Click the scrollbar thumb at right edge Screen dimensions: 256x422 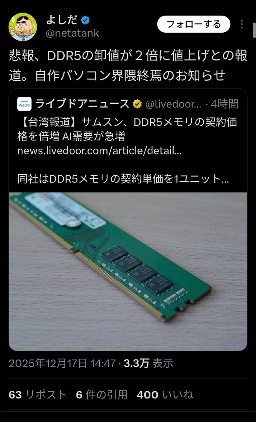coord(254,29)
